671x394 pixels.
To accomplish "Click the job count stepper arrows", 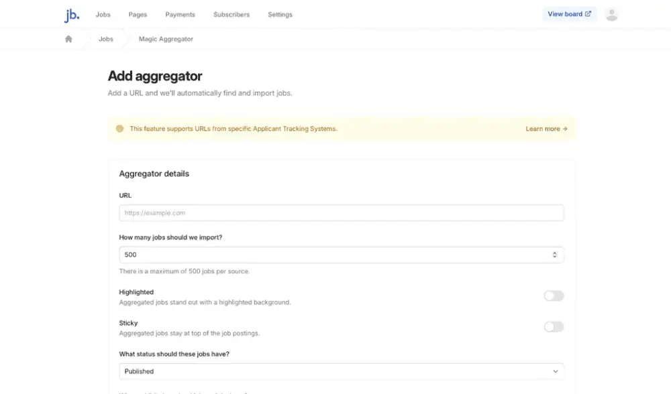I will [x=554, y=255].
